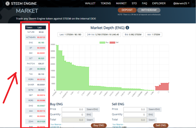The width and height of the screenshot is (196, 128).
Task: Select the DT token row
Action: [x=35, y=48]
